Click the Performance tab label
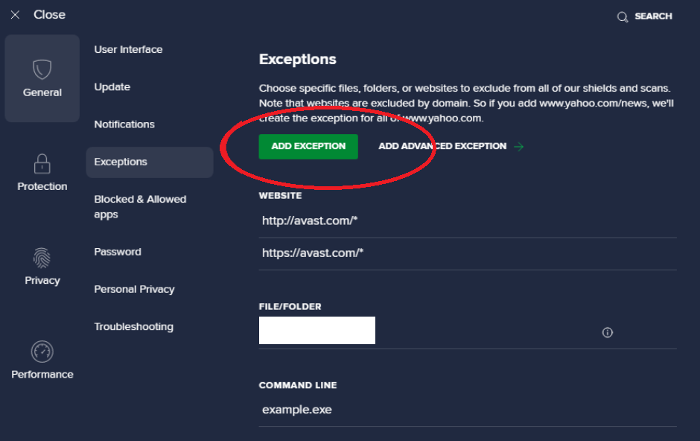The width and height of the screenshot is (700, 441). [42, 375]
